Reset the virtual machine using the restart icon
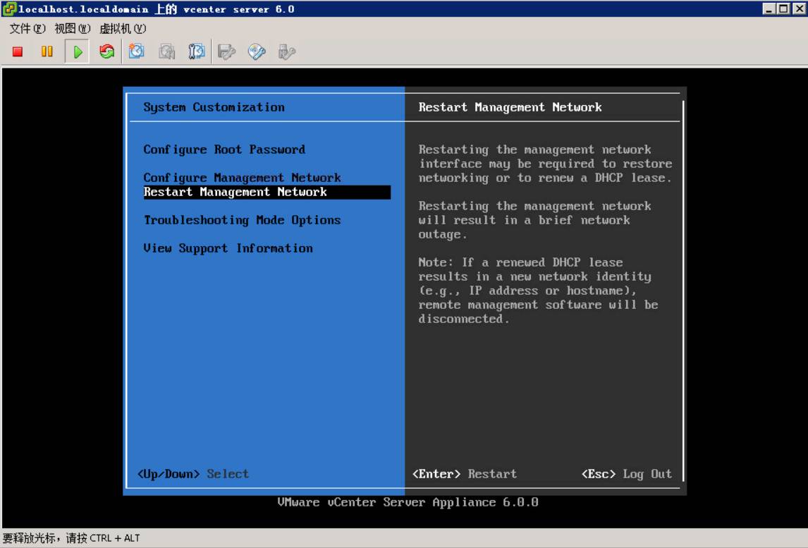Viewport: 808px width, 548px height. click(x=106, y=51)
